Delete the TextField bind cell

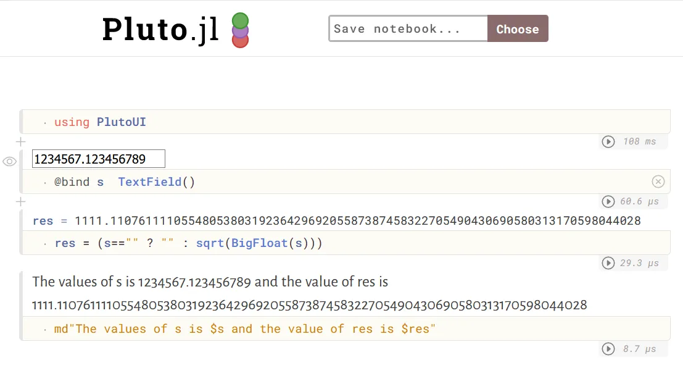pyautogui.click(x=658, y=182)
